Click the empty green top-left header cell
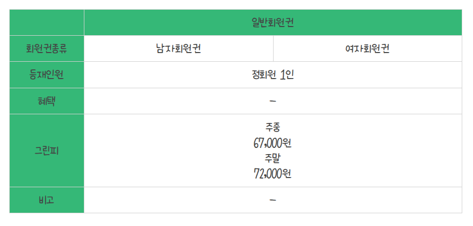 click(47, 22)
